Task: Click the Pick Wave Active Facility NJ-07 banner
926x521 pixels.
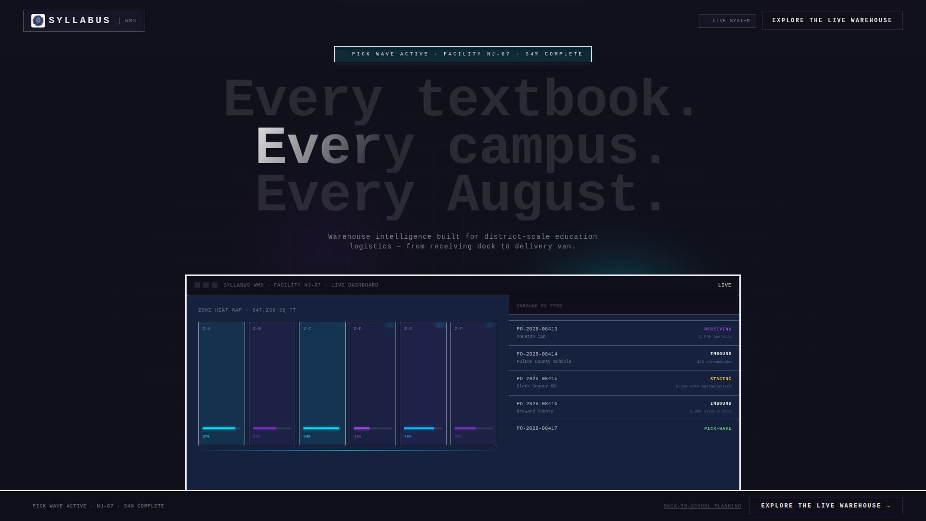Action: point(463,54)
